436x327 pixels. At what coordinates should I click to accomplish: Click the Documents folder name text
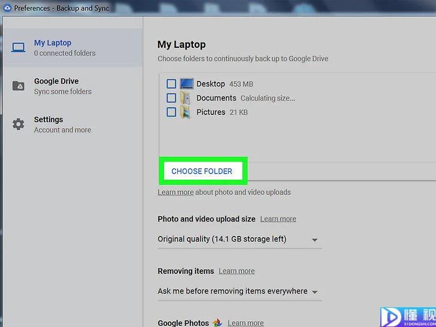tap(216, 98)
